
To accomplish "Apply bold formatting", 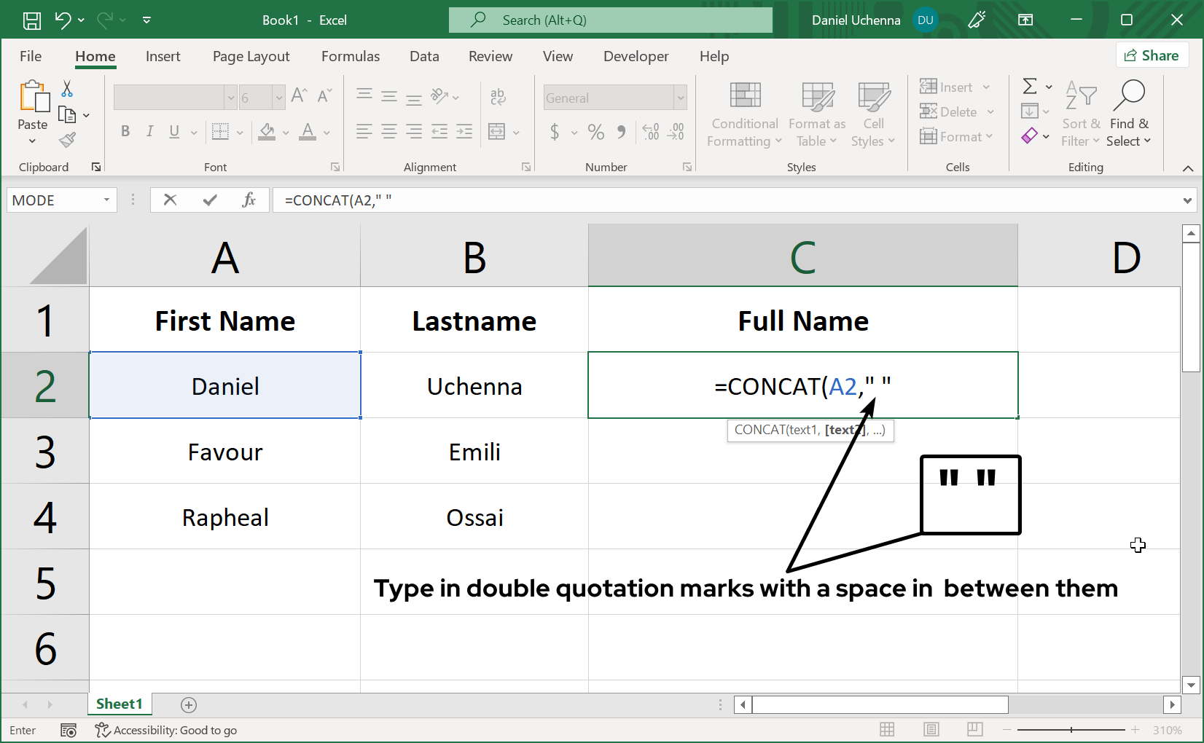I will [x=125, y=132].
